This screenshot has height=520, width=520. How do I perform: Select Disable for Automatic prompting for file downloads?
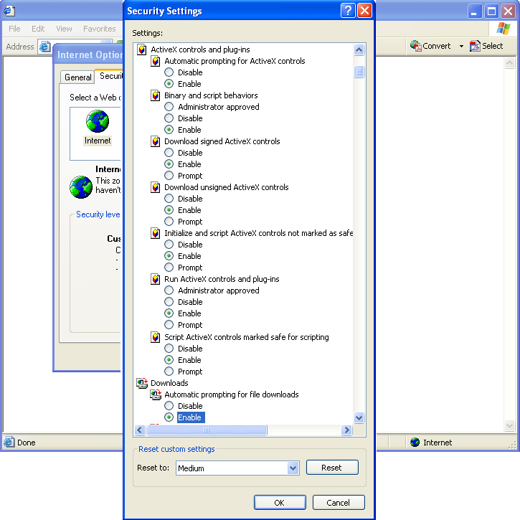[169, 406]
